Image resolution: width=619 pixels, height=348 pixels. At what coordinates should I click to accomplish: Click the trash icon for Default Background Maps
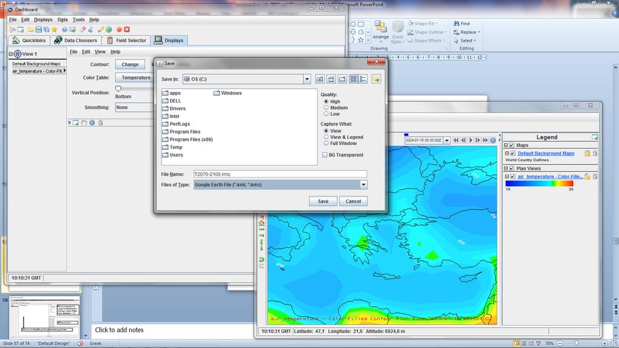point(595,153)
